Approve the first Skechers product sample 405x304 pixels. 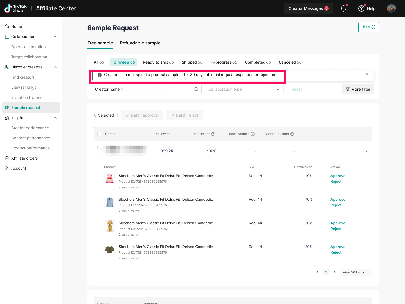point(338,176)
